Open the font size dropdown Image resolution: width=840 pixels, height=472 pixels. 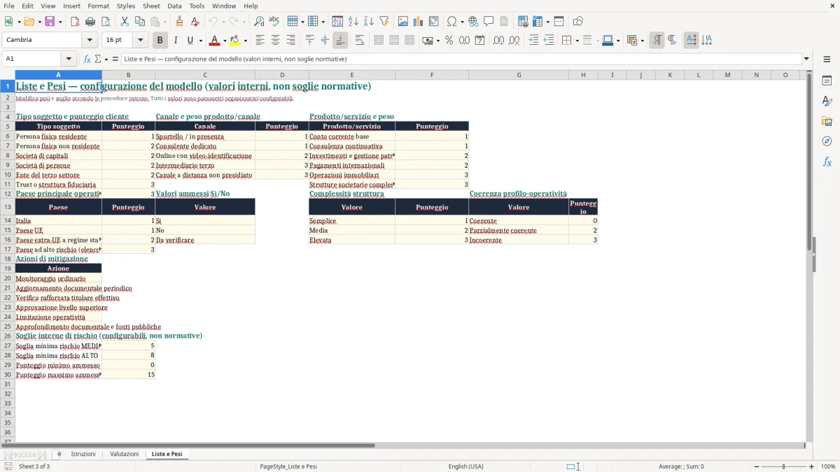[x=141, y=41]
